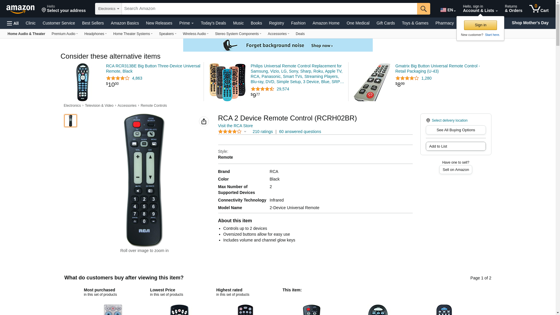Click into the Search Amazon input field

[x=269, y=9]
